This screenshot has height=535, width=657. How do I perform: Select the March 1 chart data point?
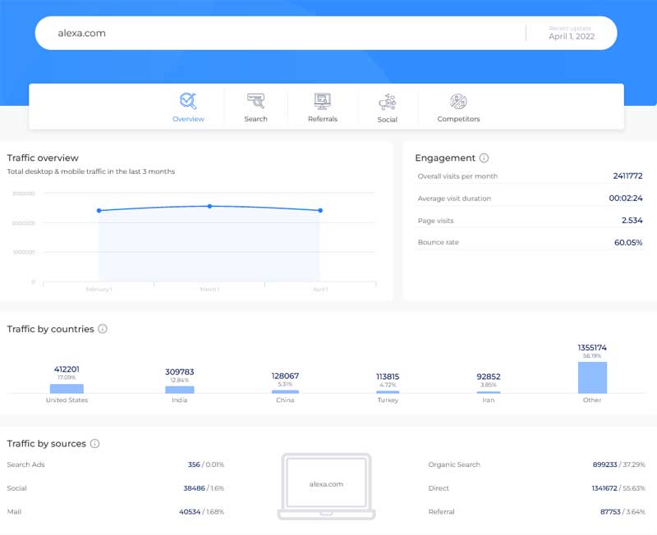[209, 207]
